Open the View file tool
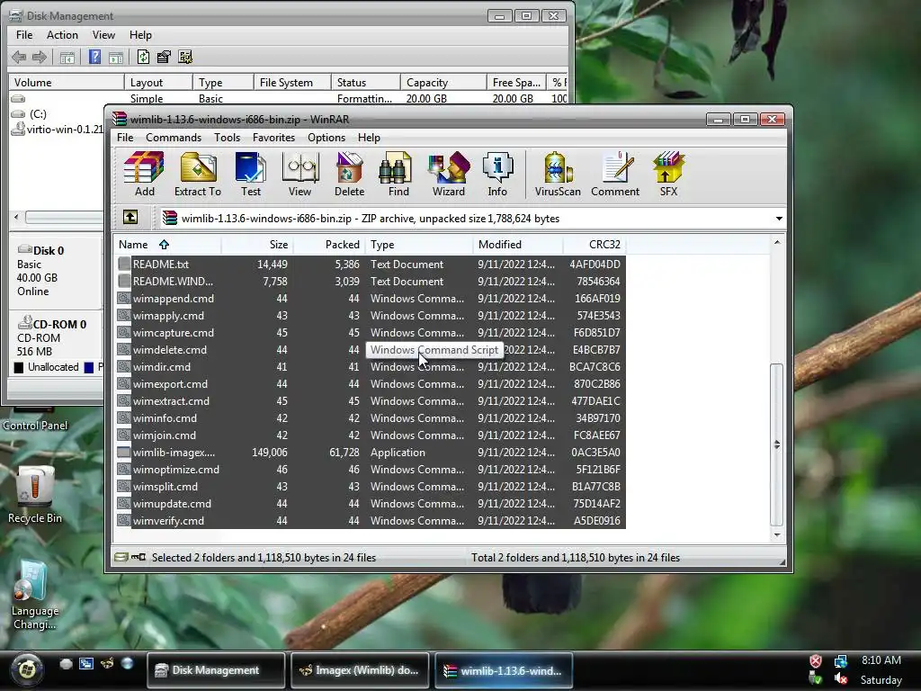921x691 pixels. (x=300, y=174)
